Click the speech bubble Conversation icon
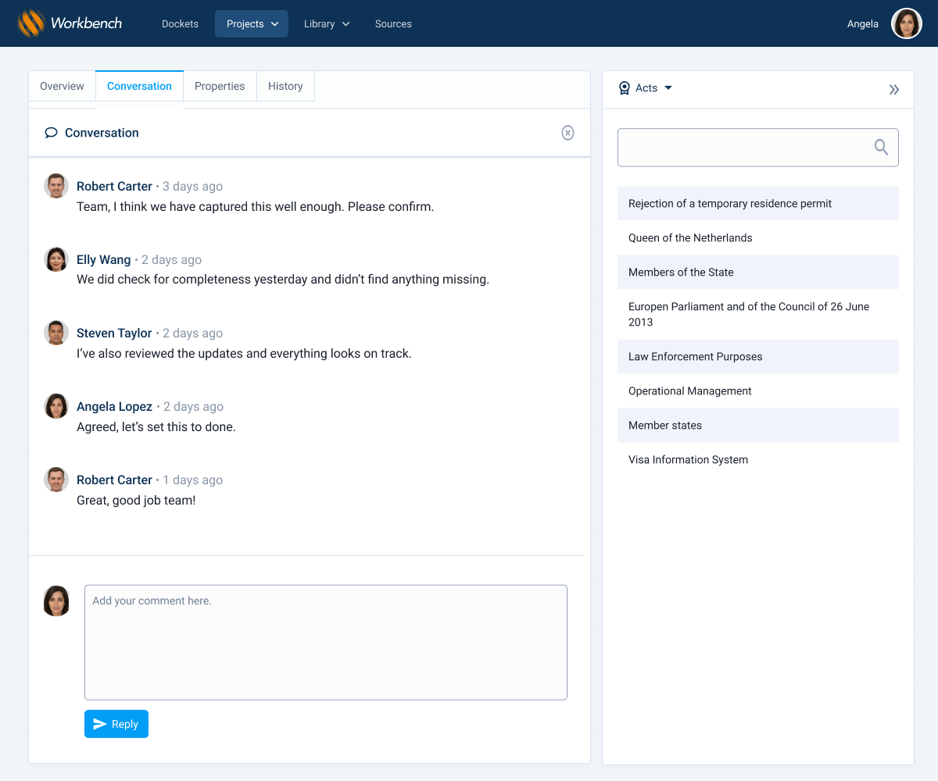 [x=51, y=133]
